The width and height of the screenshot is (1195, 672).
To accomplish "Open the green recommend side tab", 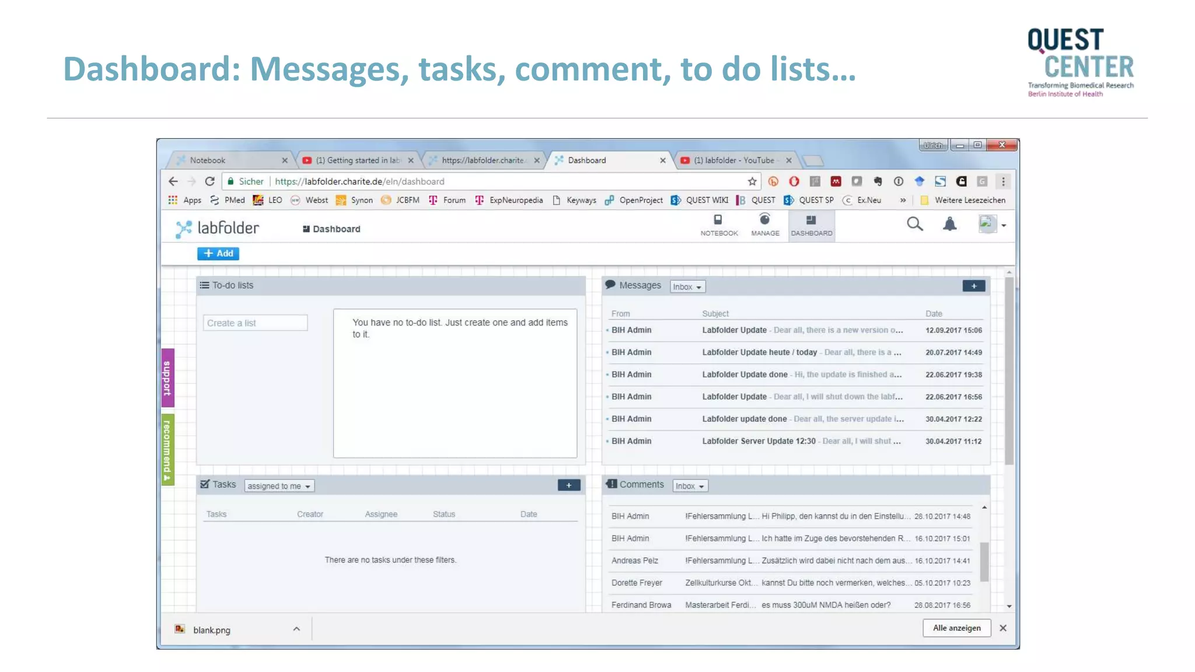I will (x=167, y=449).
